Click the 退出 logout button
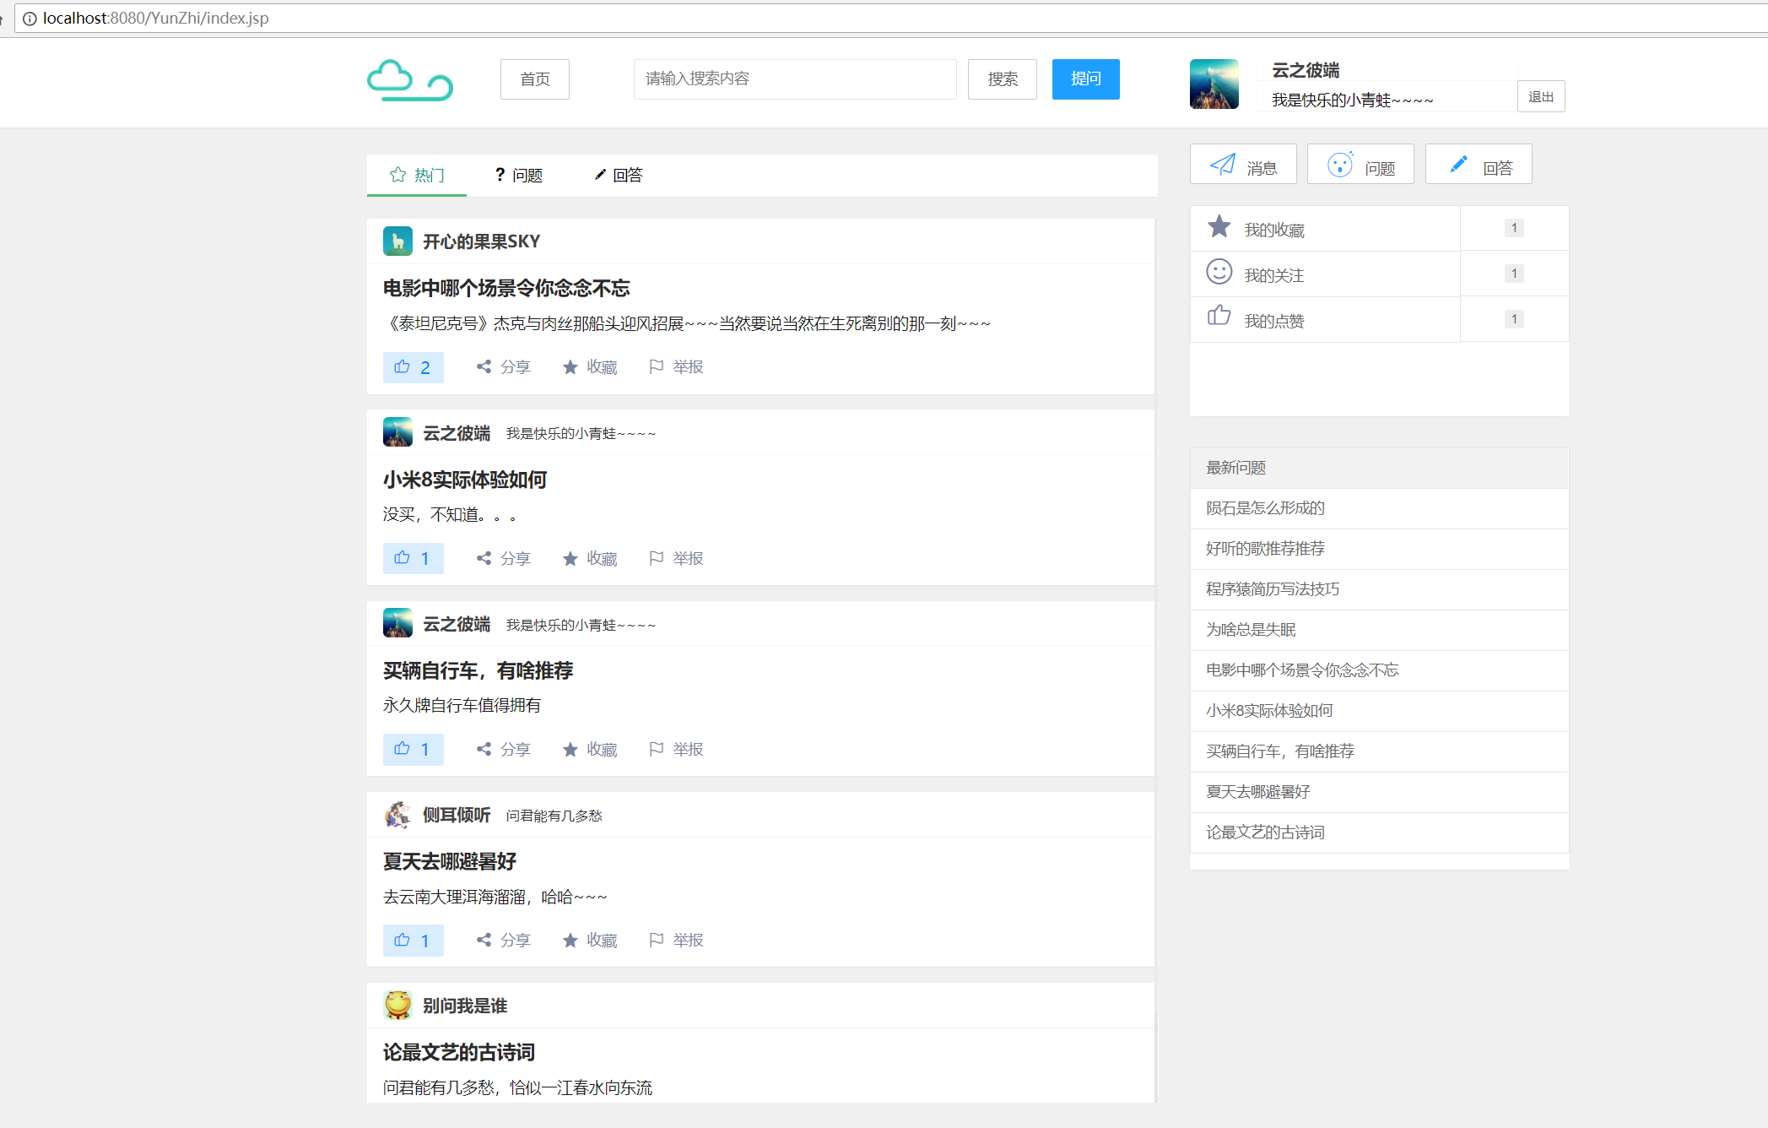This screenshot has width=1768, height=1128. tap(1541, 95)
